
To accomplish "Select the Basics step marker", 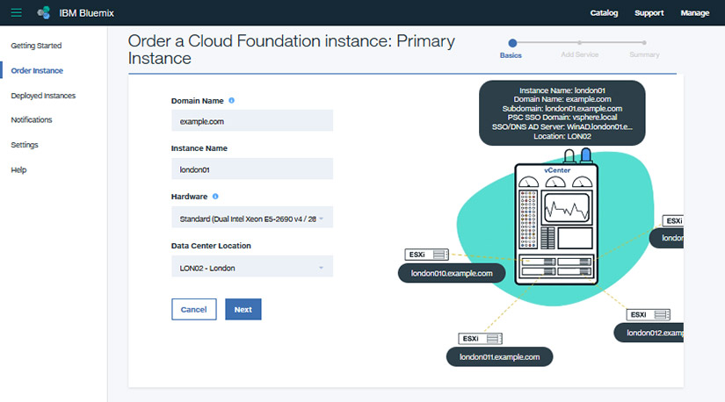I will [511, 43].
